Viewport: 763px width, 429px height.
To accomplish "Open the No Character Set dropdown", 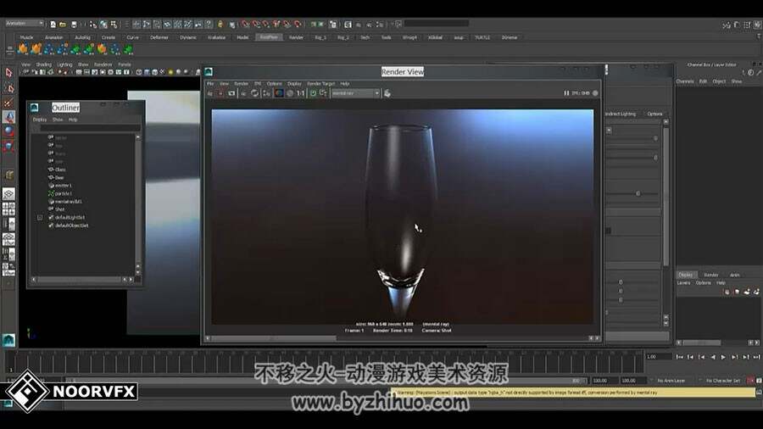I will click(722, 381).
